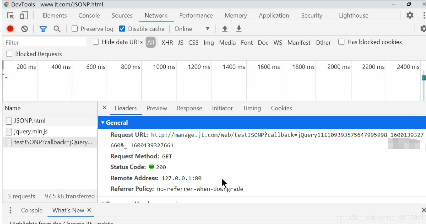
Task: Open the Application panel
Action: (274, 15)
